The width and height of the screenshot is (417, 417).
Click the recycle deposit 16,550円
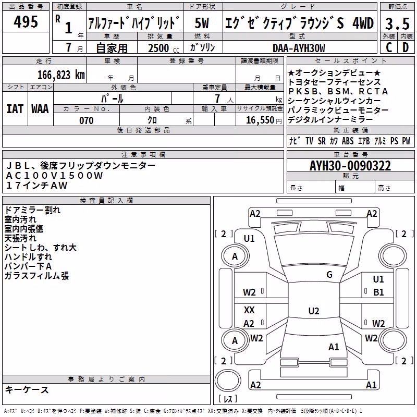tap(264, 120)
